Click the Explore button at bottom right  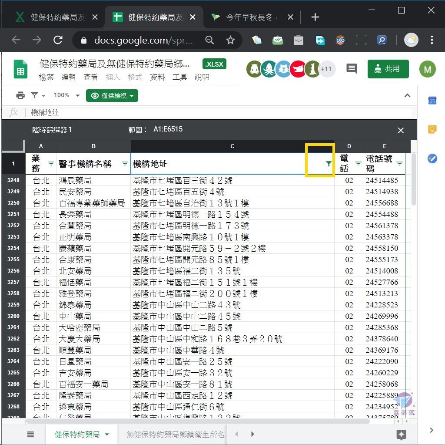401,435
